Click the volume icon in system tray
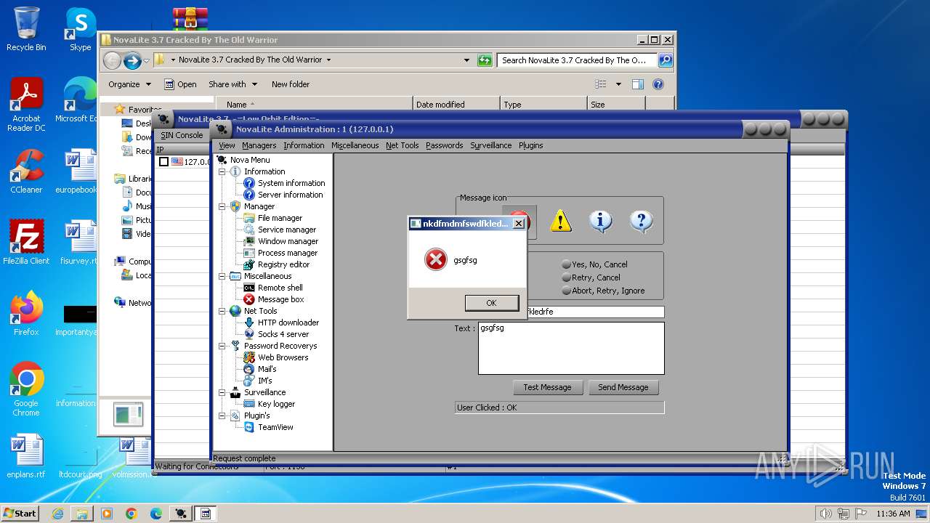The width and height of the screenshot is (930, 523). pos(825,514)
